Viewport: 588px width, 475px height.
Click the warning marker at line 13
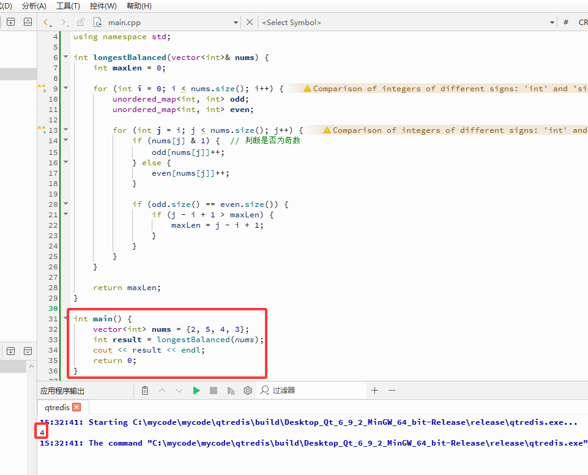click(x=42, y=129)
